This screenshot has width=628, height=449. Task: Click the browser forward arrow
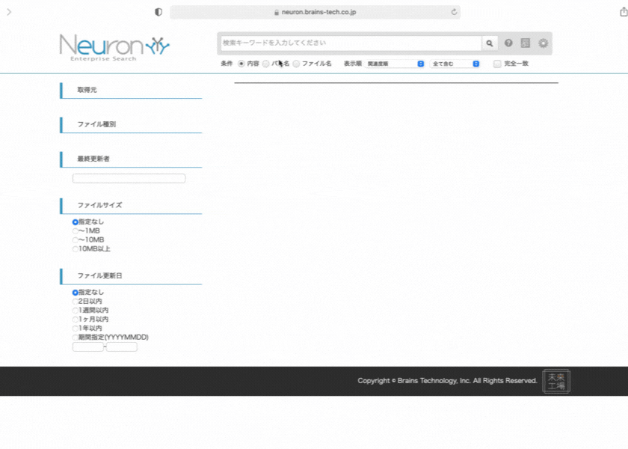tap(9, 12)
